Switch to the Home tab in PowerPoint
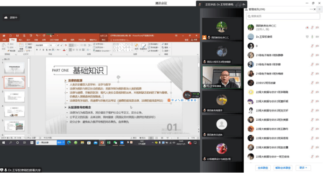 pos(13,40)
